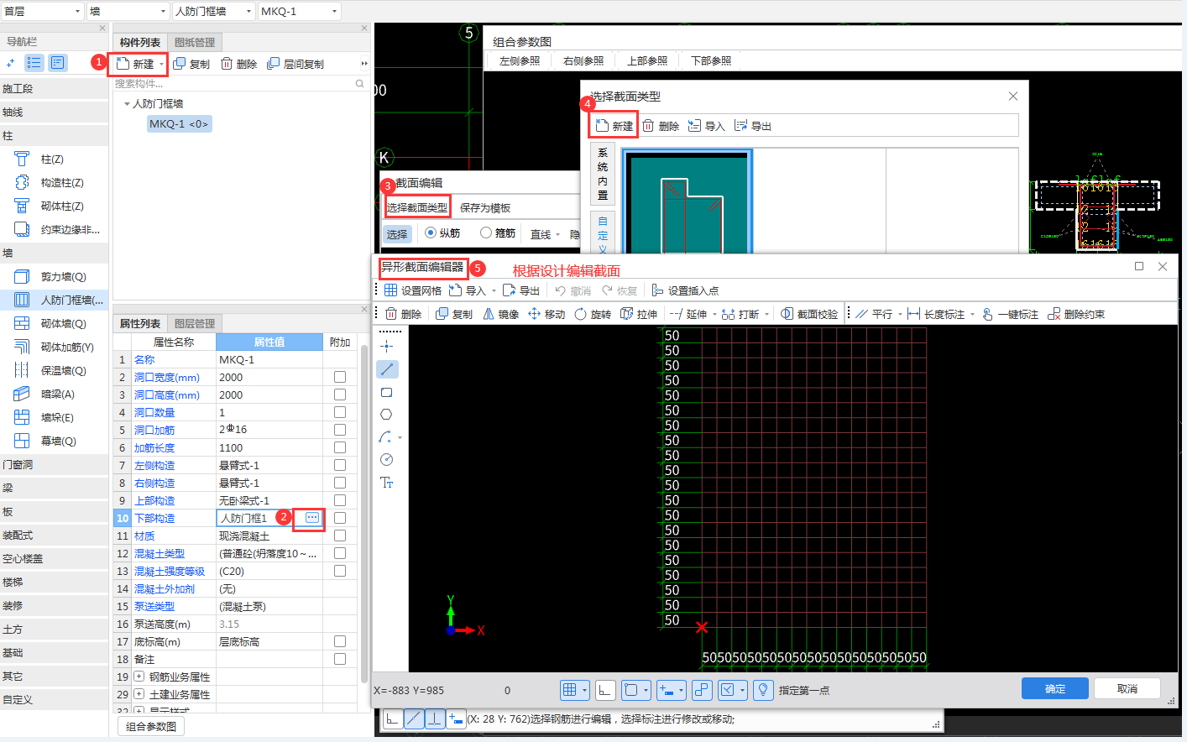Click 新建 in the 选择截面类型 dialog
1187x742 pixels.
pyautogui.click(x=614, y=126)
